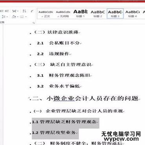This screenshot has height=145, width=145.
Task: Click the Asian layout (Chinese typography) icon
Action: click(14, 11)
